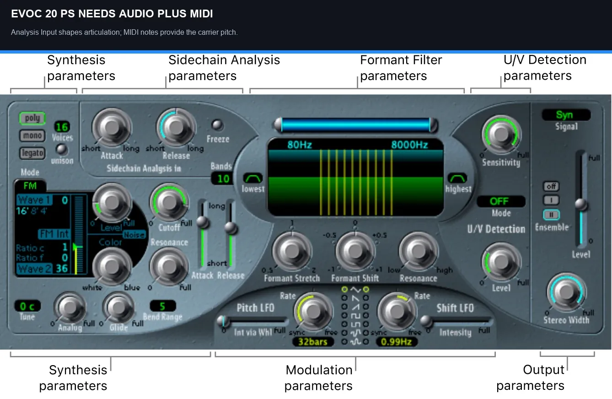The image size is (612, 399).
Task: Select stepped random waveform for Shift LFO
Action: tap(366, 333)
